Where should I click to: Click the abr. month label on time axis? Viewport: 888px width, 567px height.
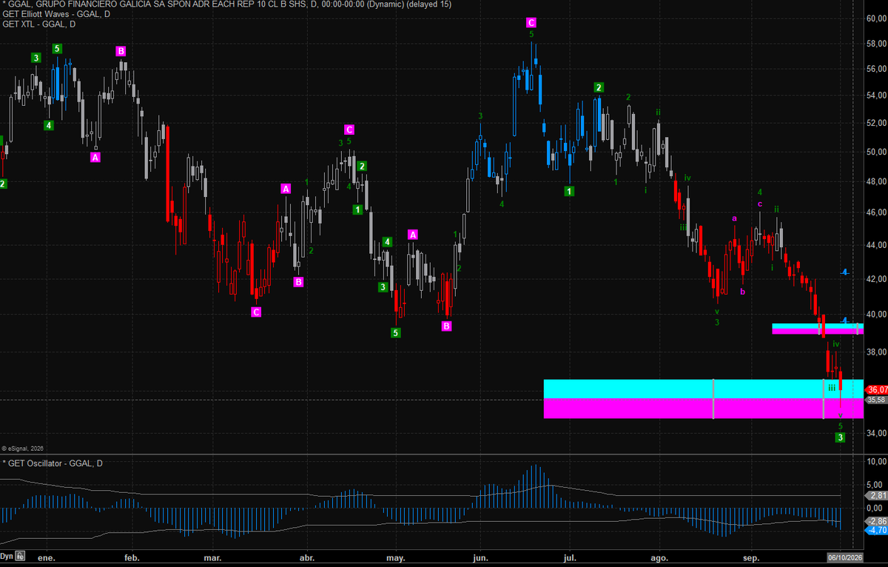pos(308,557)
